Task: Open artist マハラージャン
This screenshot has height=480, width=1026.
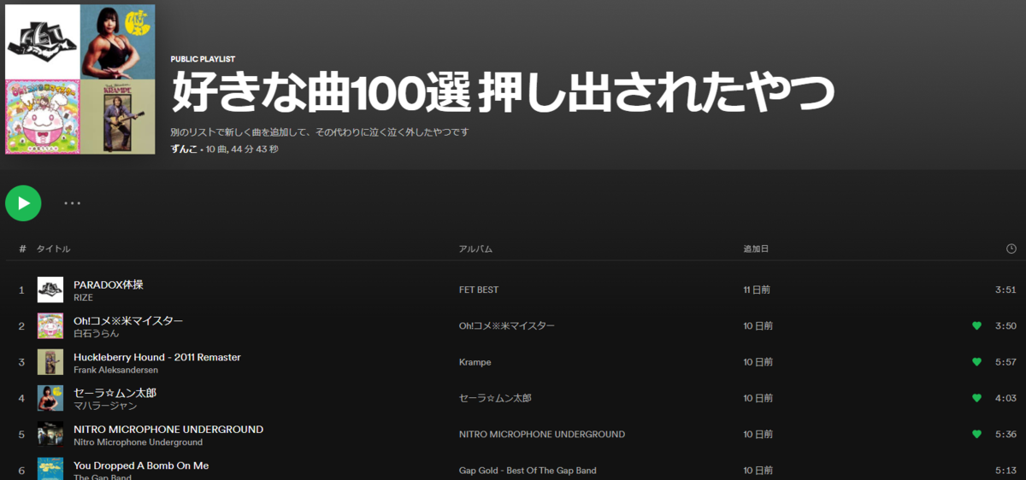Action: 105,406
